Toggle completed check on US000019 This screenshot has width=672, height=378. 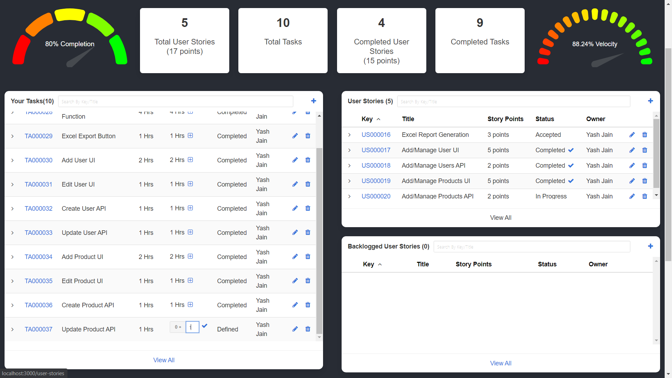point(571,181)
